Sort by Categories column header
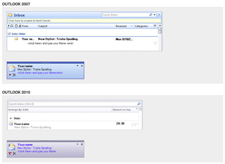The image size is (225, 164). [141, 26]
